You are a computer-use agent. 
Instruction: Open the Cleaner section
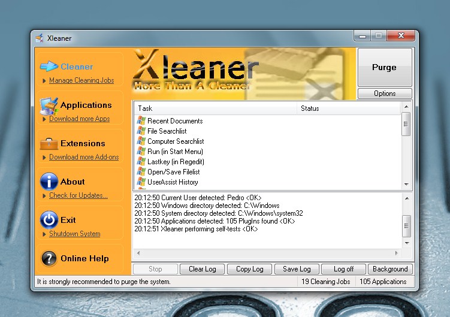pyautogui.click(x=77, y=67)
